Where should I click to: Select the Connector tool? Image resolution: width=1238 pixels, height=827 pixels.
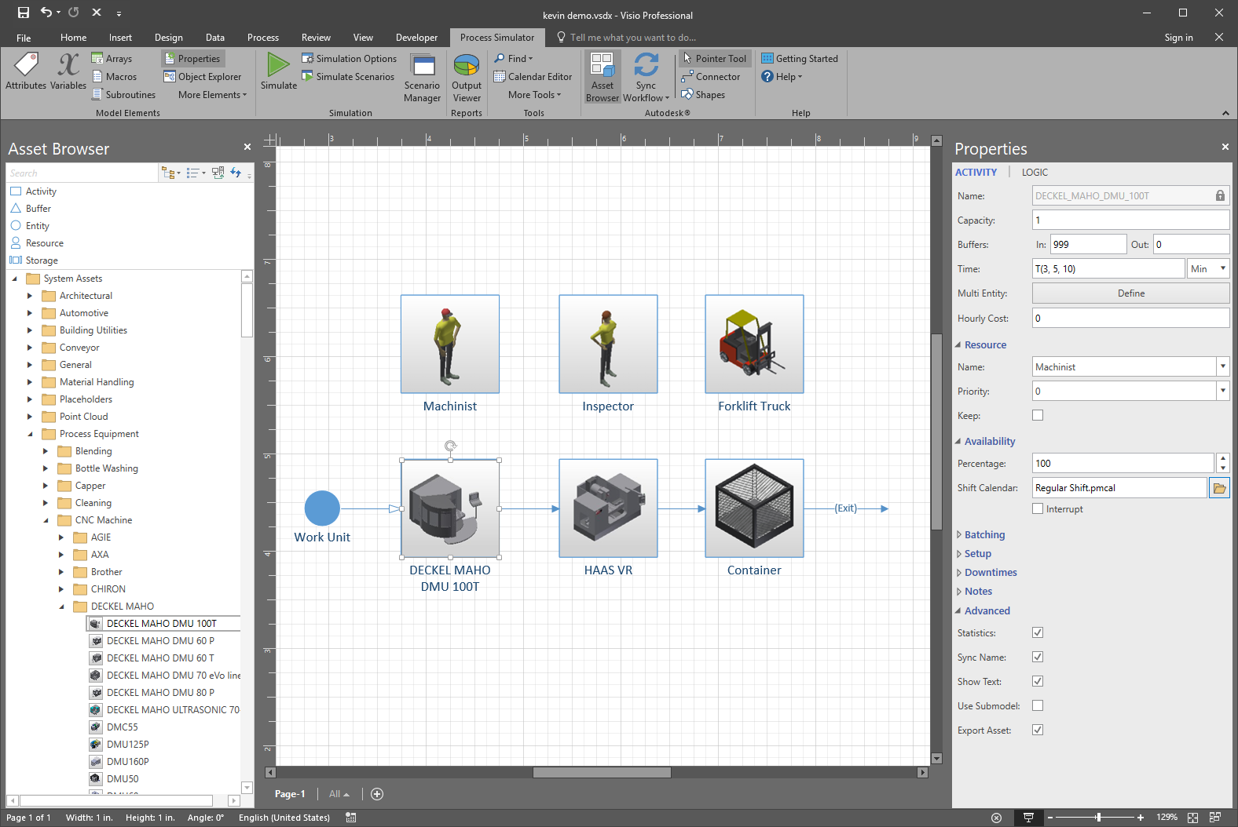(x=711, y=76)
